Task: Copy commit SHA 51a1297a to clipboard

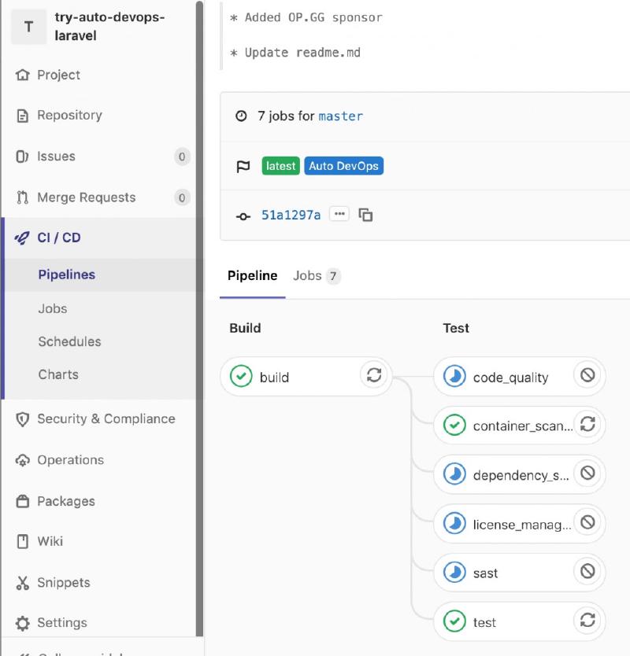Action: (x=365, y=214)
